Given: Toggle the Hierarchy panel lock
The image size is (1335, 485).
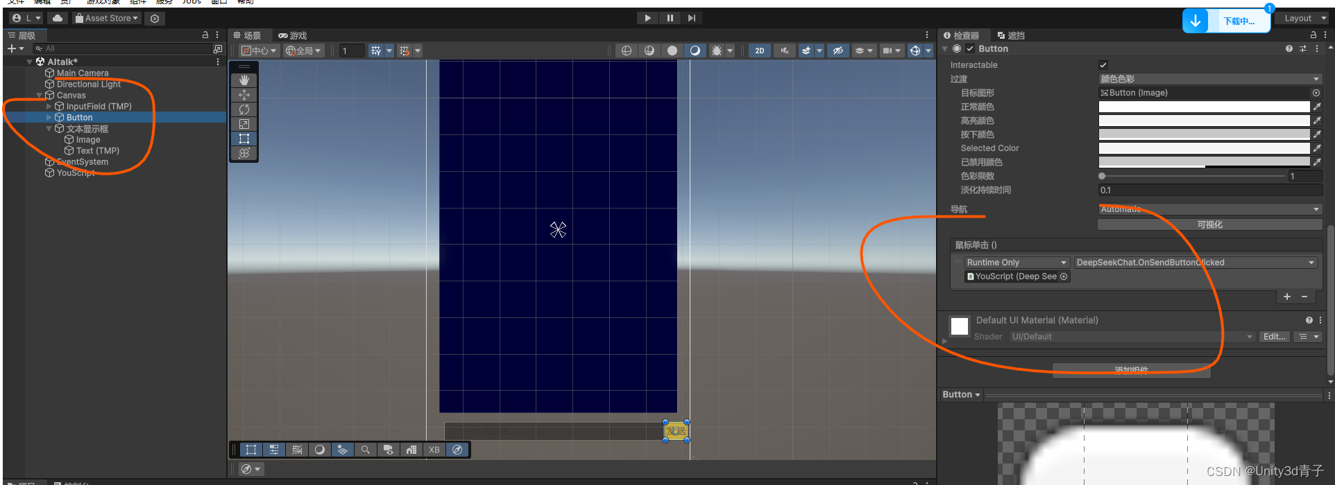Looking at the screenshot, I should (x=205, y=35).
